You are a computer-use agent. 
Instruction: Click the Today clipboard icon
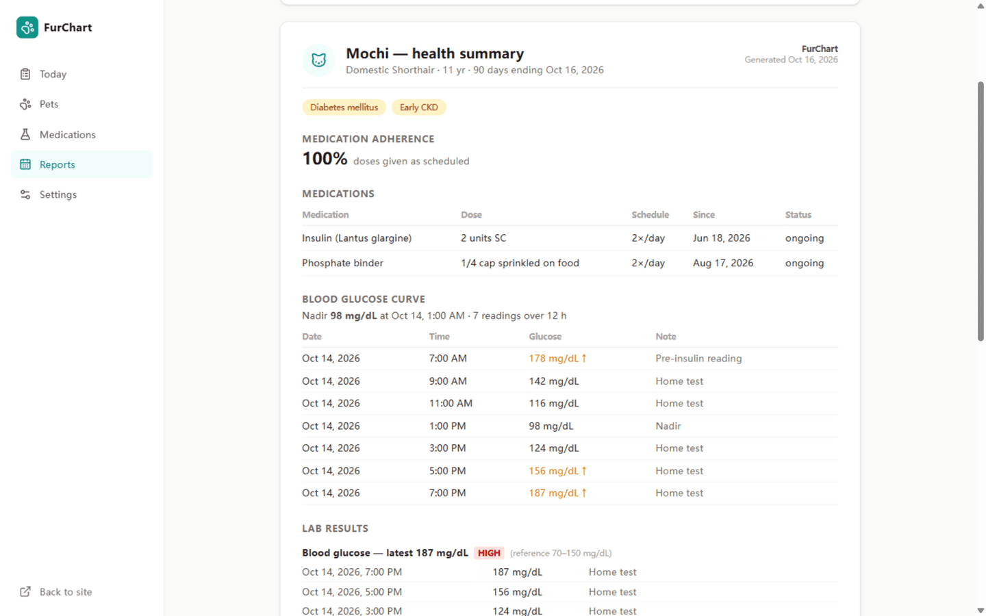(25, 74)
